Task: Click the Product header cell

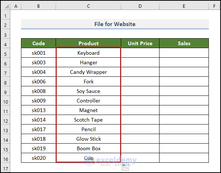Action: click(88, 43)
